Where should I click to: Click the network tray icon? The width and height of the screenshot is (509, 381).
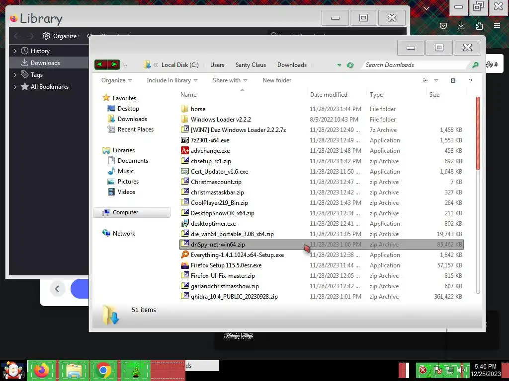[x=450, y=370]
